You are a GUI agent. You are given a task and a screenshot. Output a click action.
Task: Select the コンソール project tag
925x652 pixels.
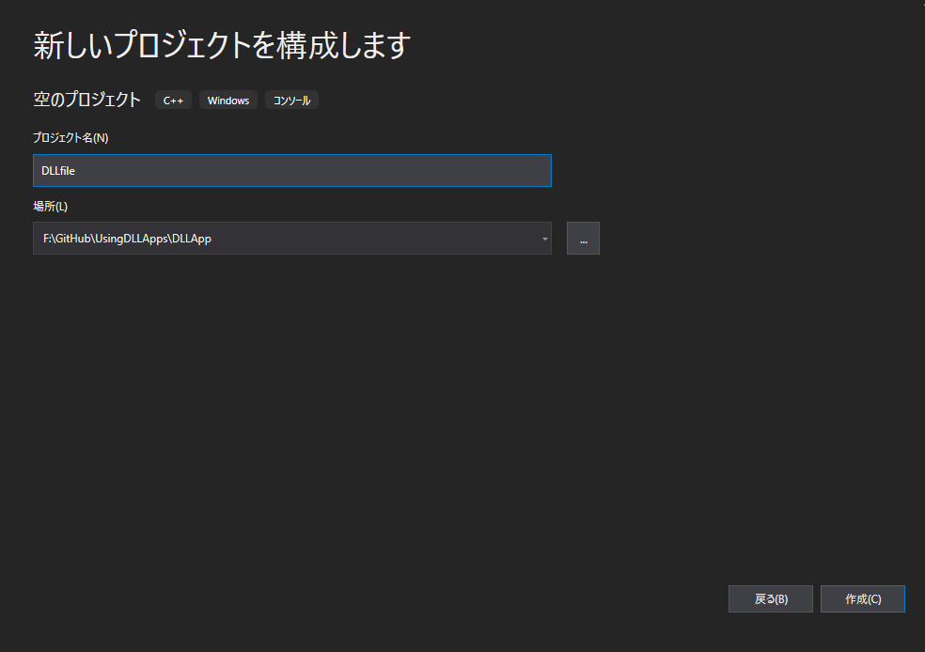tap(291, 100)
